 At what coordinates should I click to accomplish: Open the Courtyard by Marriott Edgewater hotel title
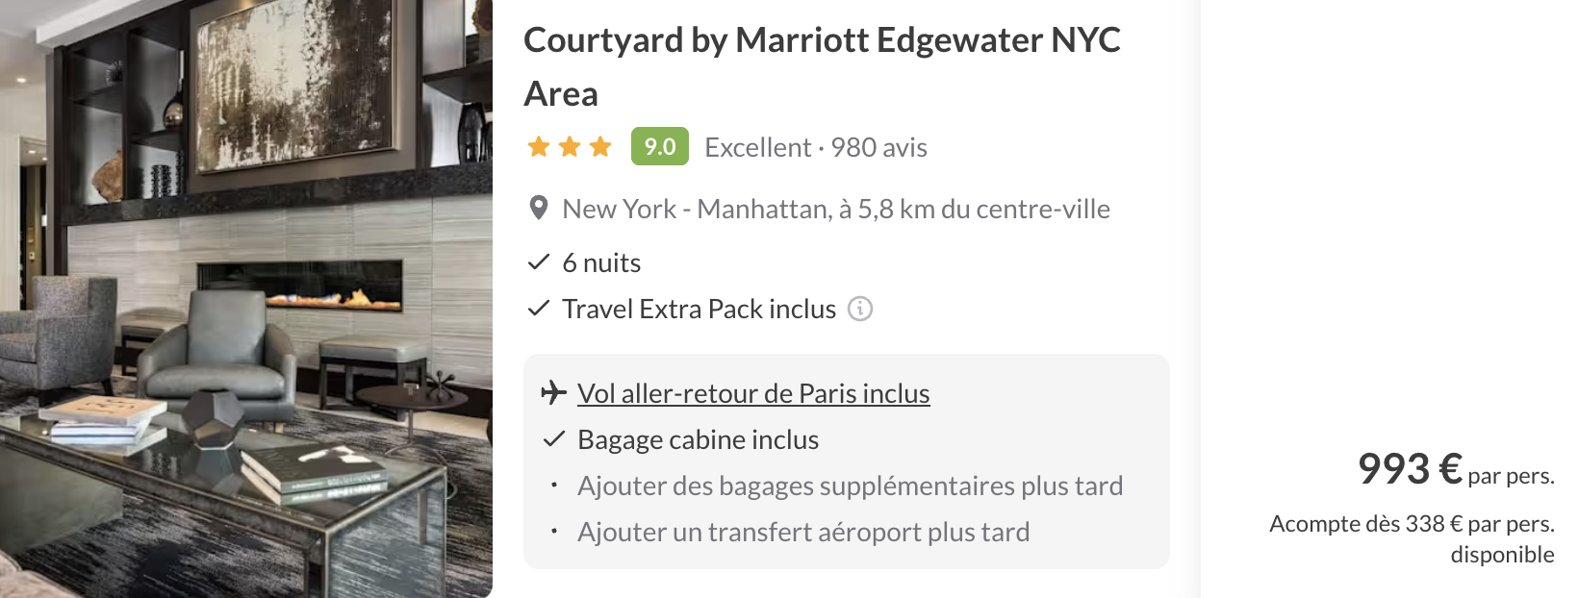coord(822,66)
